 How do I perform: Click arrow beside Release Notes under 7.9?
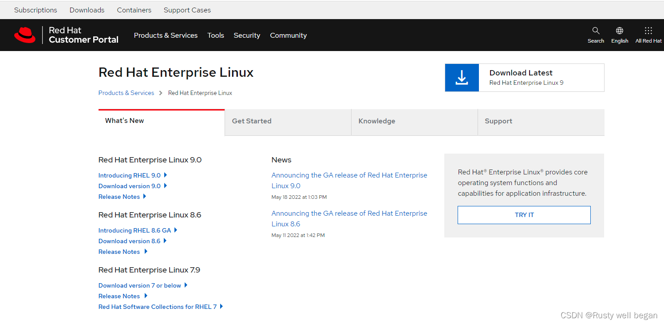(146, 296)
